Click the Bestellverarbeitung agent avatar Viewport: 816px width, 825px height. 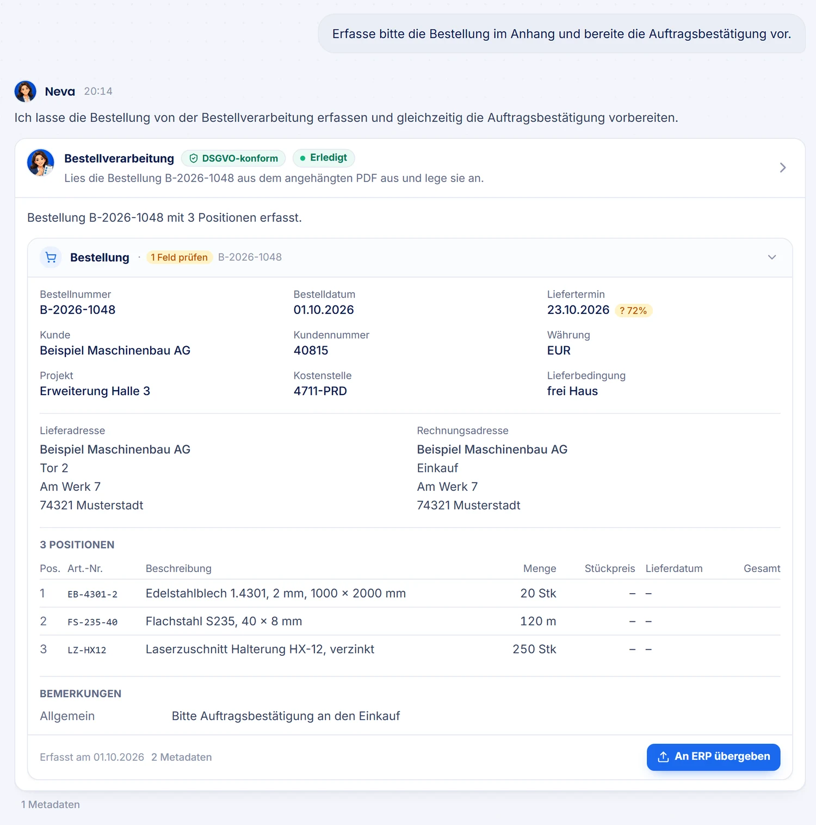(x=41, y=163)
